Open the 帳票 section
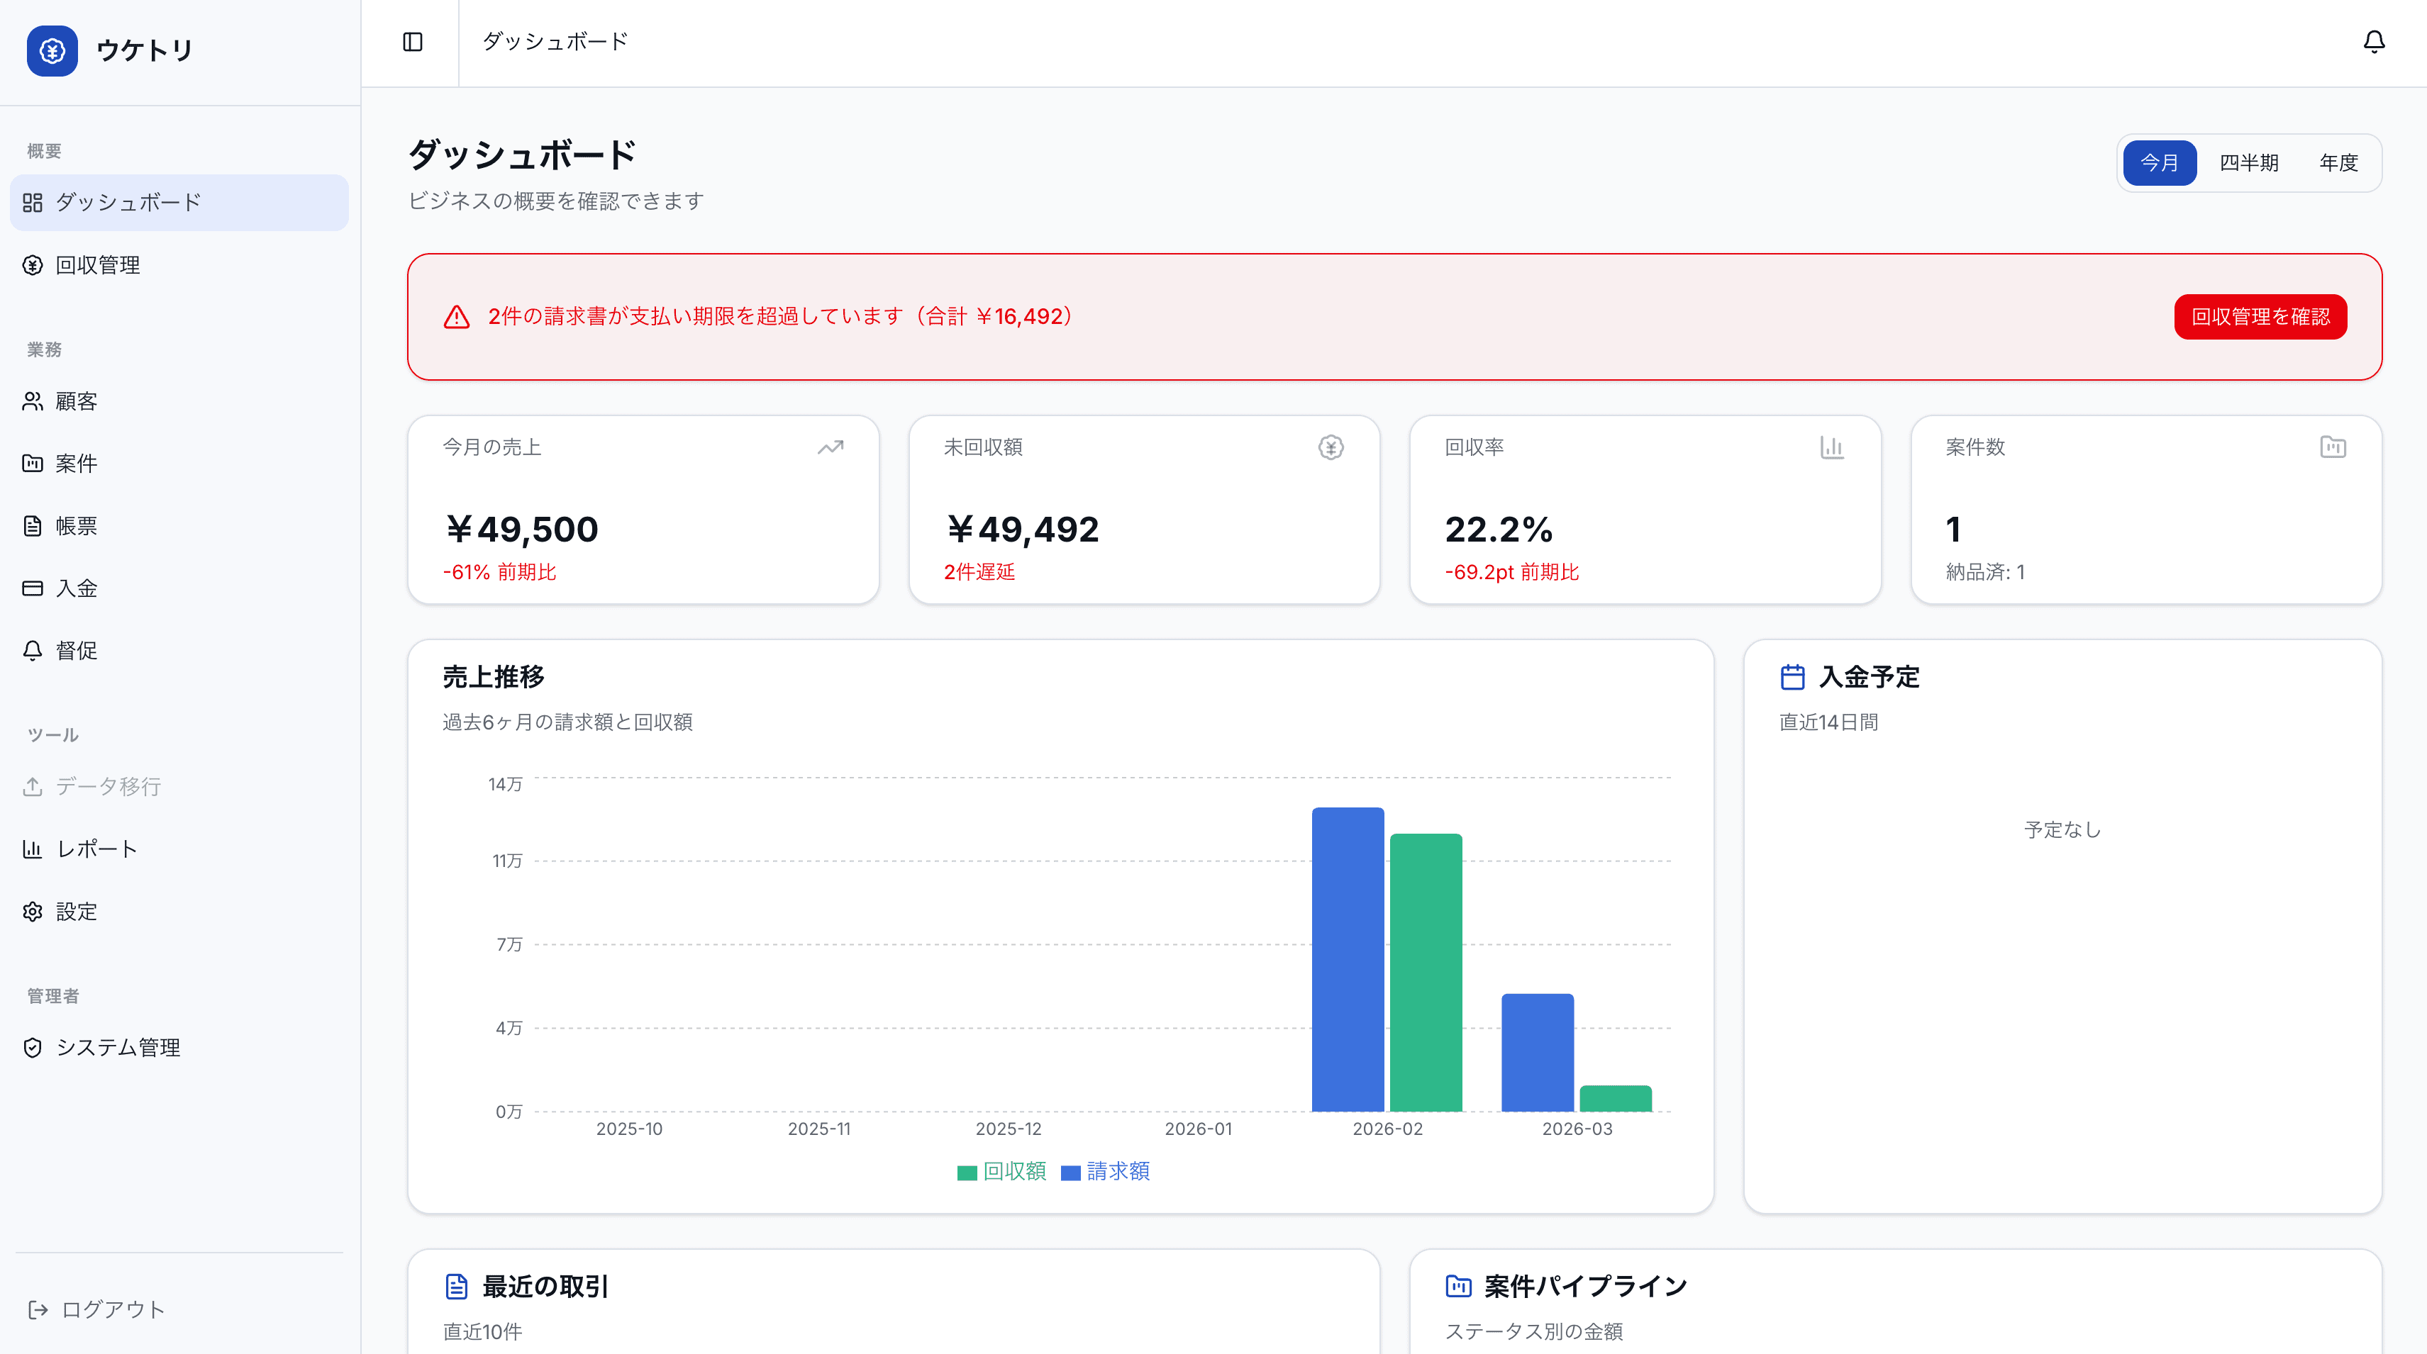The width and height of the screenshot is (2427, 1354). [x=77, y=525]
